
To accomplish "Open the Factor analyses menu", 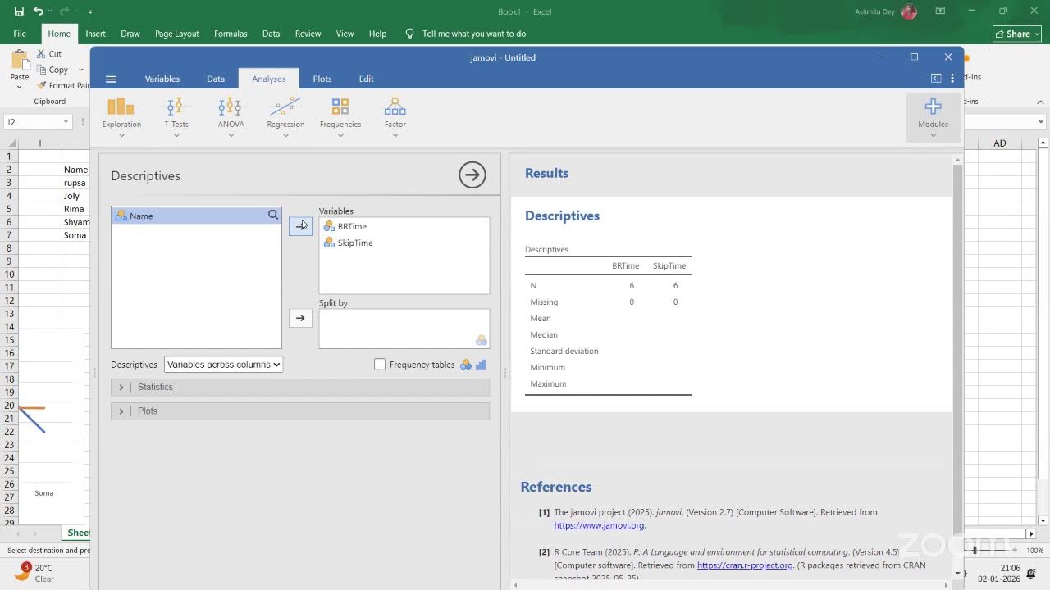I will [x=395, y=117].
